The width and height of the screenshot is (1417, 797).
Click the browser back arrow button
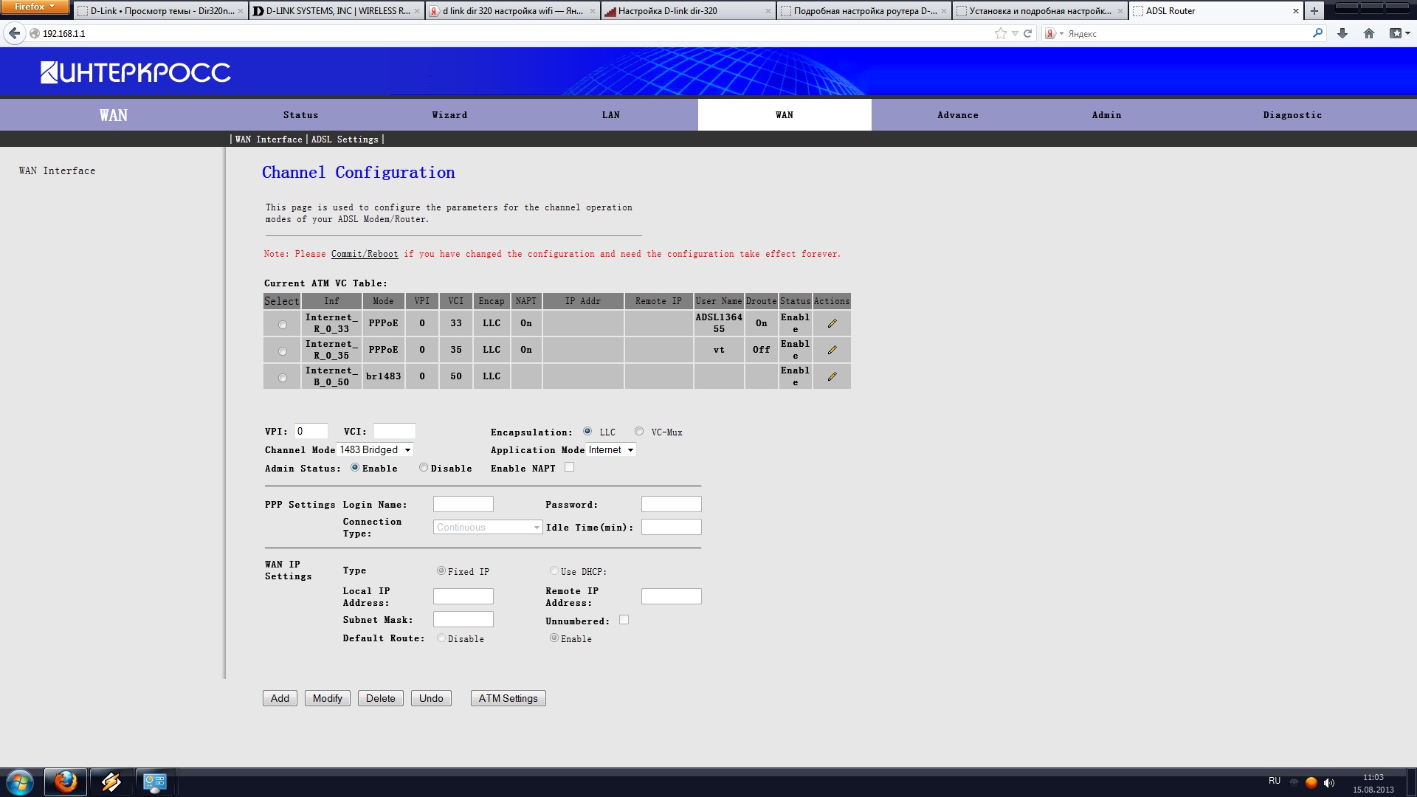pyautogui.click(x=14, y=33)
